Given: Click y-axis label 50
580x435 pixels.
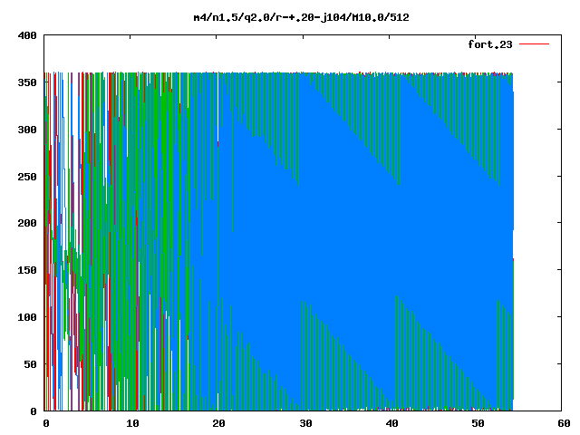Looking at the screenshot, I should 30,364.
